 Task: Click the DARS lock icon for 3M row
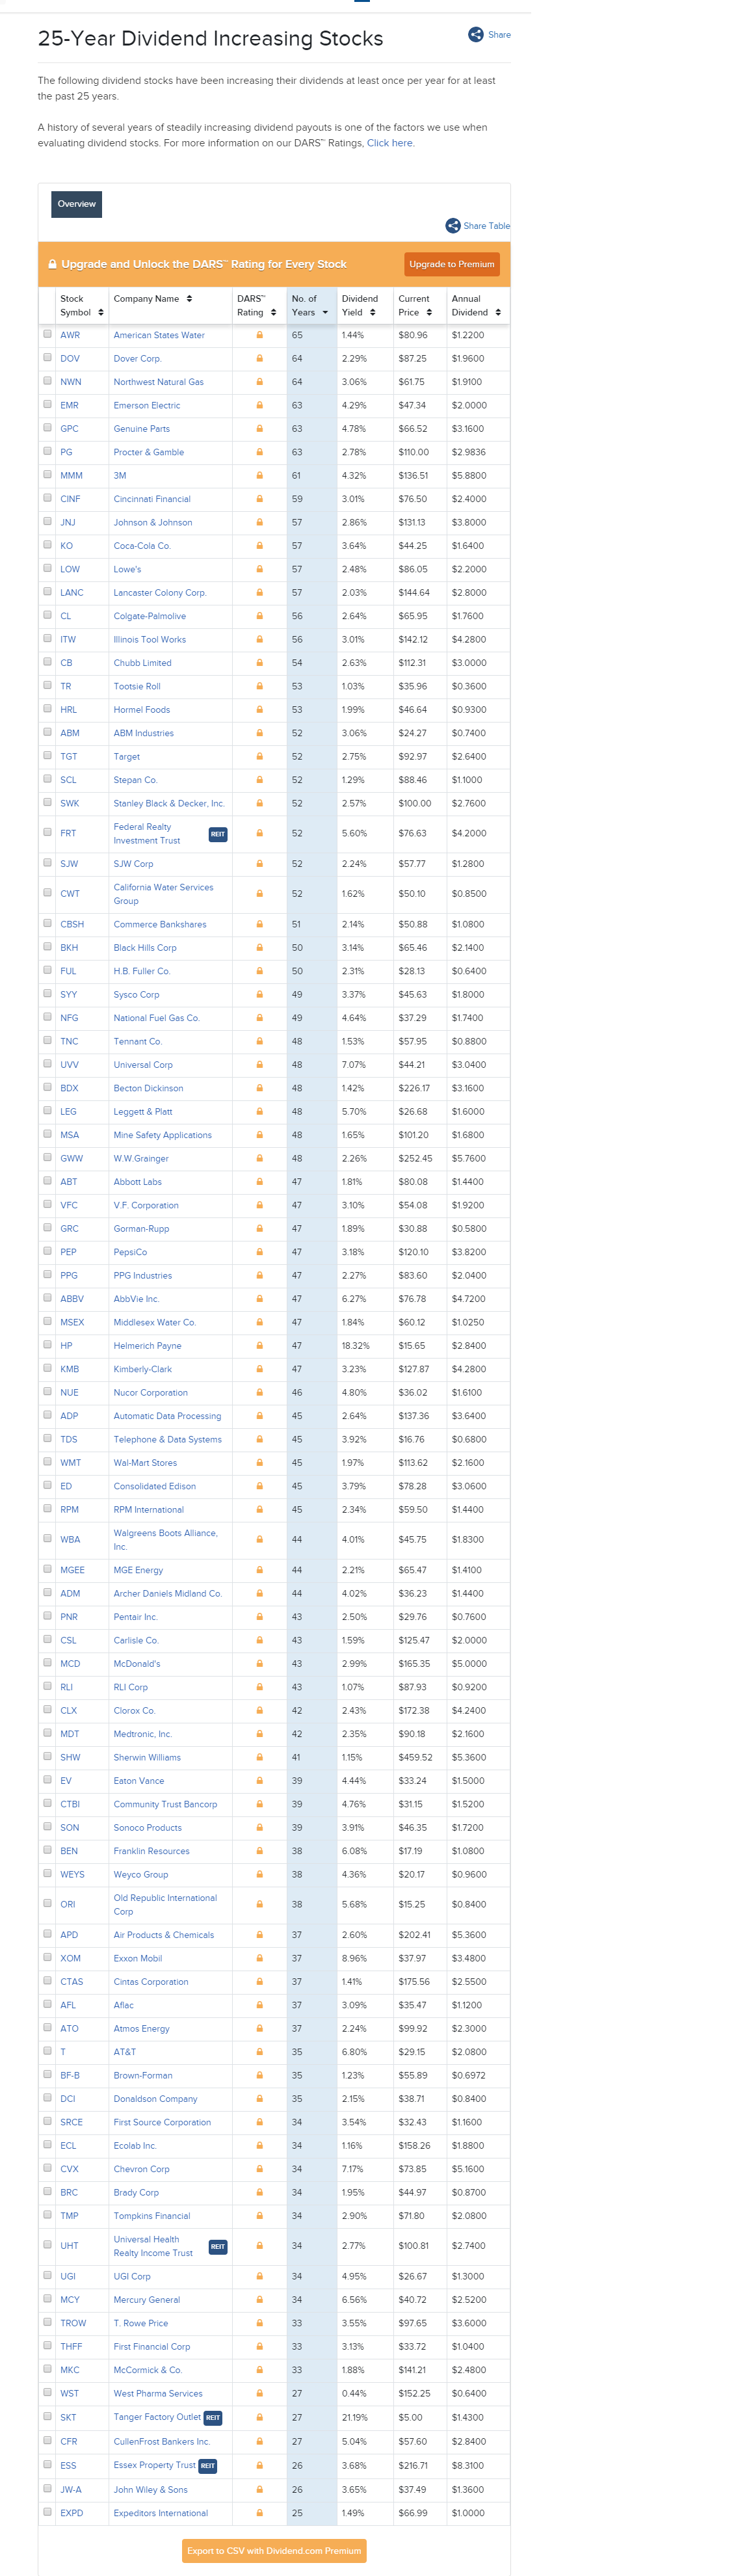[x=259, y=475]
